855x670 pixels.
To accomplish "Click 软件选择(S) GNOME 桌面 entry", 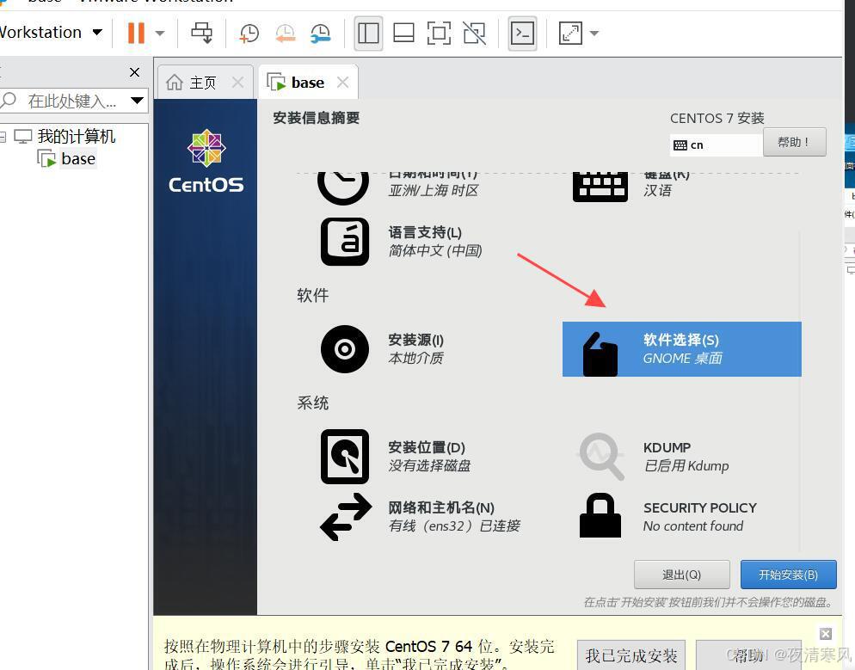I will pos(681,349).
